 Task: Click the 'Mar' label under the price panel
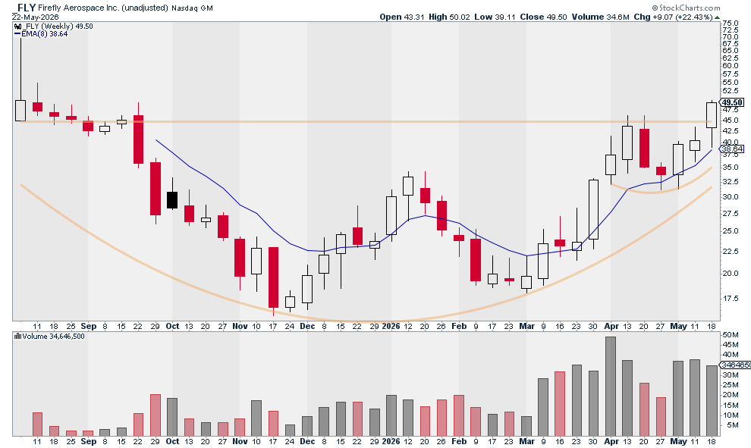[x=527, y=326]
